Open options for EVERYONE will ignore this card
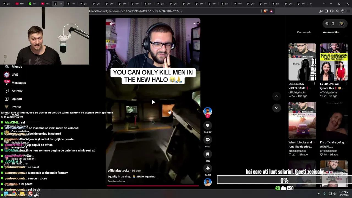Screen dimensions: 352x198 [346, 84]
